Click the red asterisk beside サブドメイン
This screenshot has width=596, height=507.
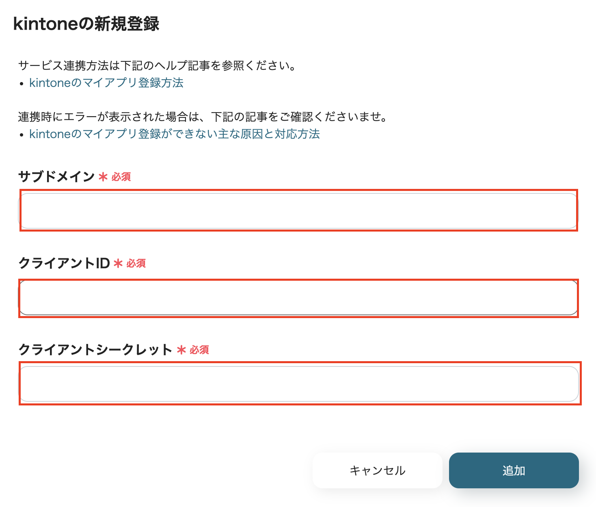pos(103,177)
